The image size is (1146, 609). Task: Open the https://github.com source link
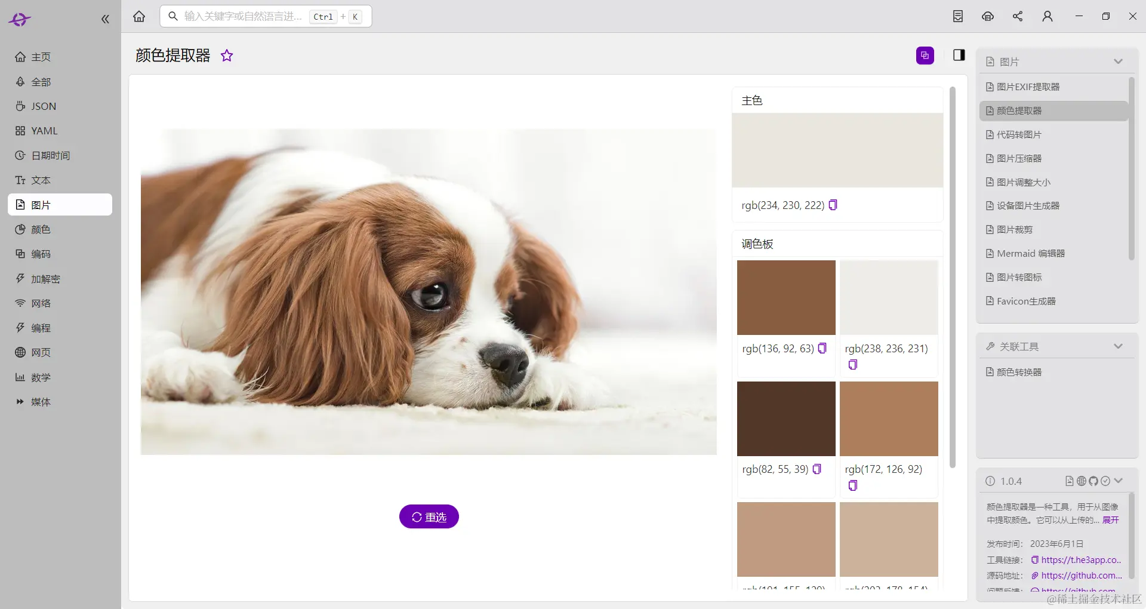tap(1082, 576)
